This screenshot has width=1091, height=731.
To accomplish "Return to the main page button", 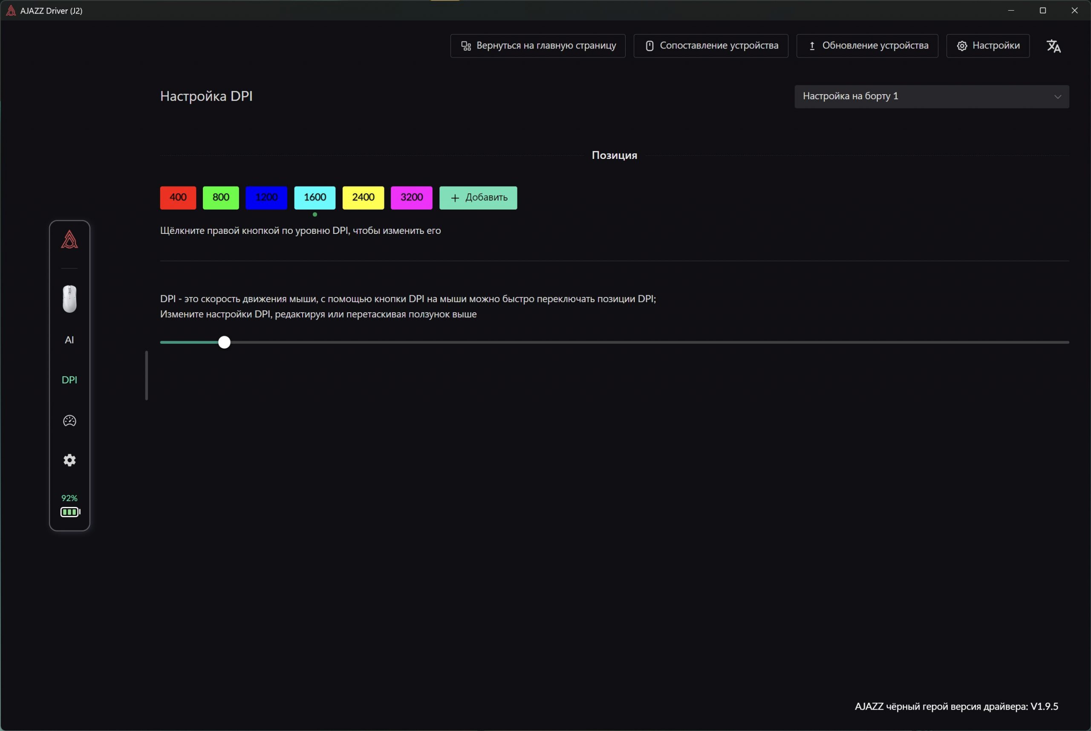I will point(538,46).
